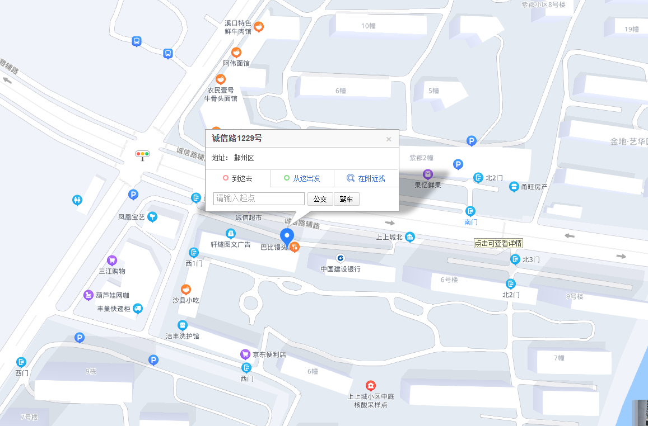The image size is (648, 426).
Task: Close the 诚信路1229号 info popup
Action: (x=389, y=139)
